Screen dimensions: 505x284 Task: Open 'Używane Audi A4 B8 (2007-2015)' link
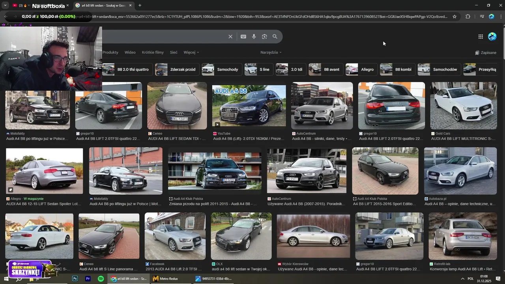tap(307, 204)
